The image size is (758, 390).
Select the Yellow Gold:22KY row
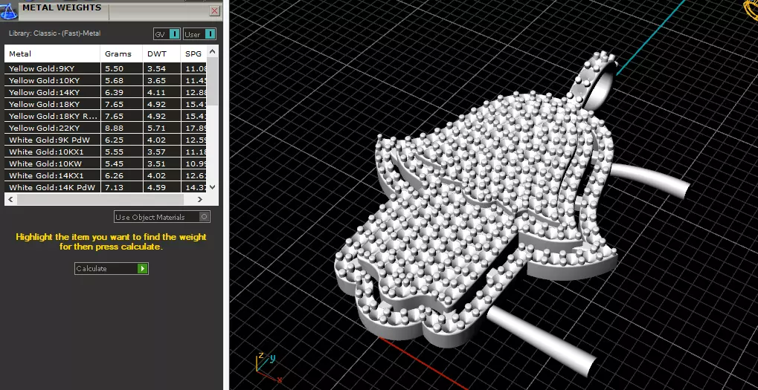click(x=106, y=128)
